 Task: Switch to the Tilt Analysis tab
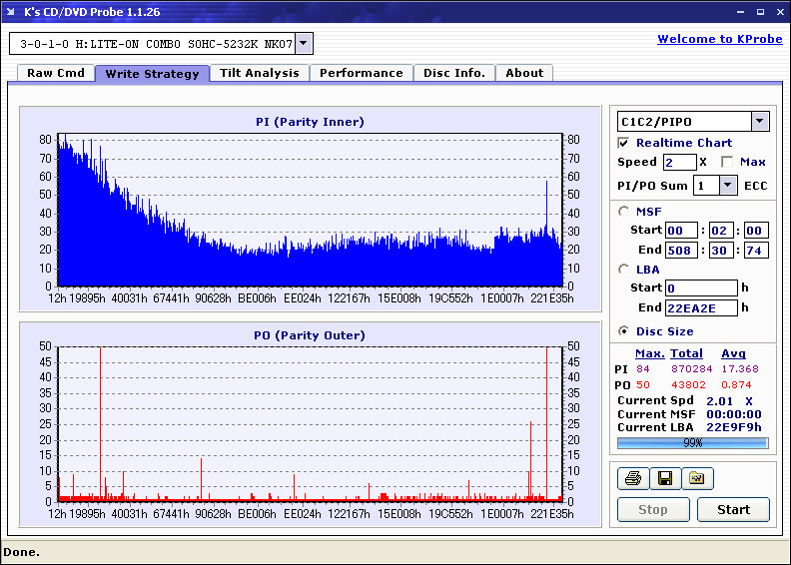[260, 73]
